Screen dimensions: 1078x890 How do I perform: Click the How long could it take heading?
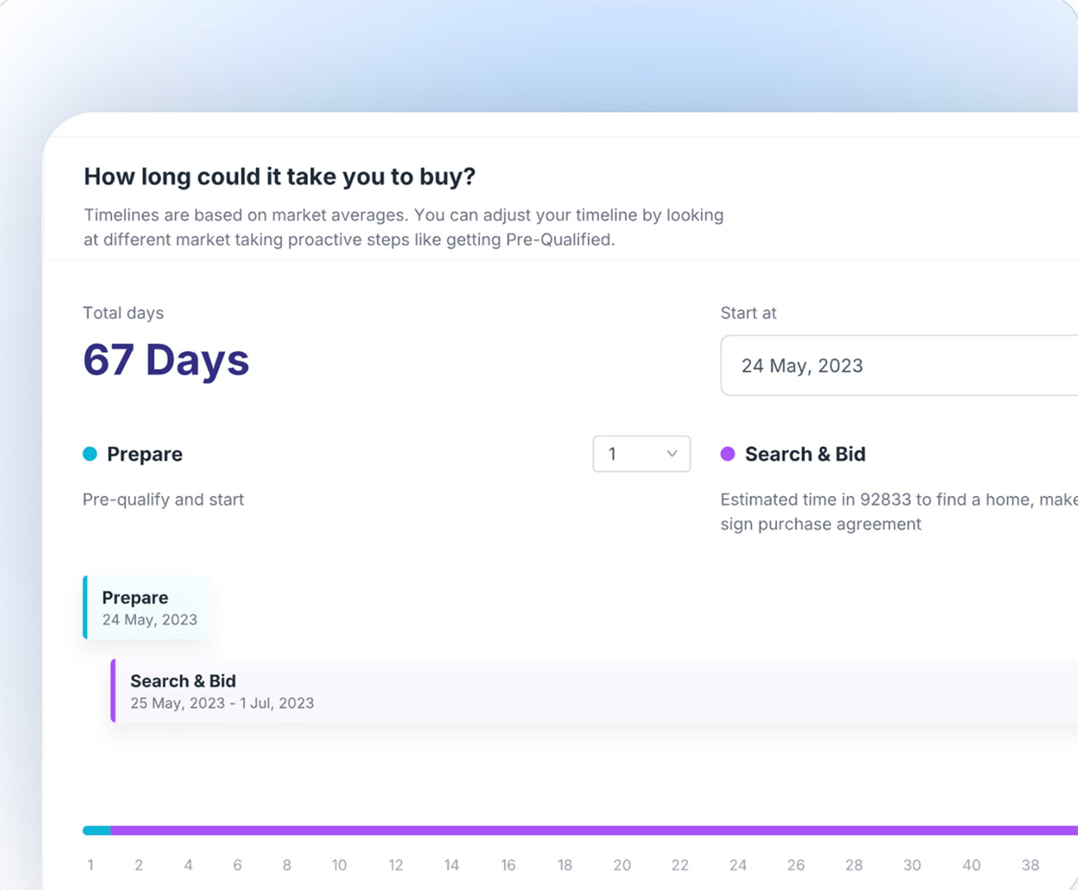tap(280, 176)
